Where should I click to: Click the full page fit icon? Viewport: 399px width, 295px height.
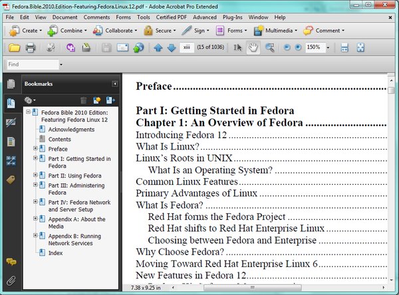[360, 48]
